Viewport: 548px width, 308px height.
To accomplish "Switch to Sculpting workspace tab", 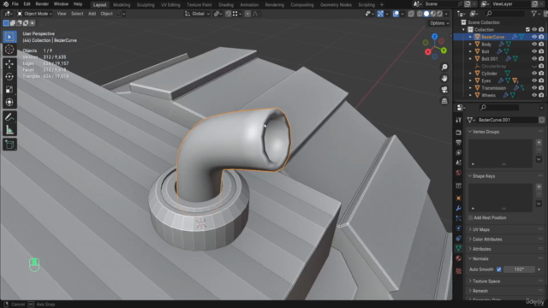I will 146,5.
